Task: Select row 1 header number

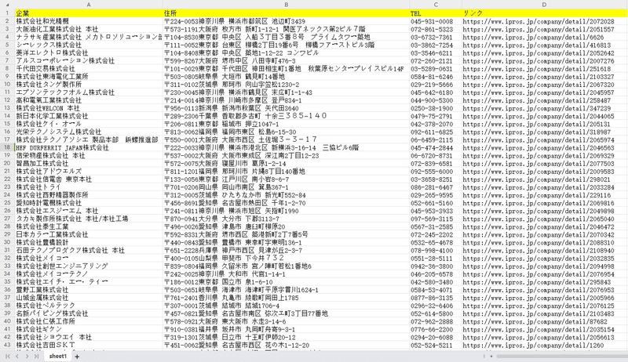Action: 7,13
